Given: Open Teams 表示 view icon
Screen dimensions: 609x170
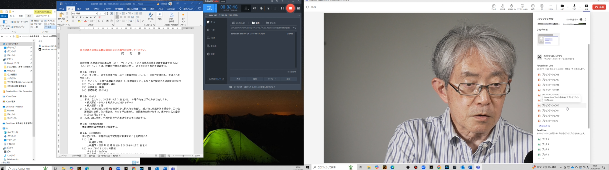Looking at the screenshot, I should pyautogui.click(x=533, y=7).
